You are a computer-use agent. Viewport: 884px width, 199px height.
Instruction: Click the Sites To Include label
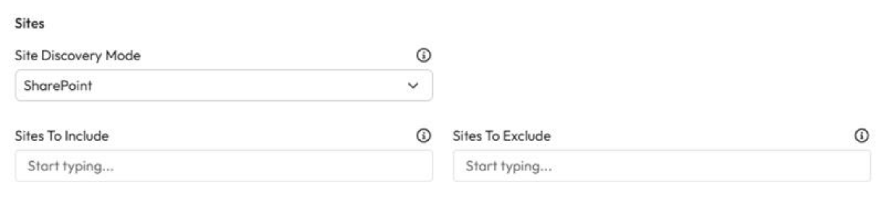(x=62, y=136)
